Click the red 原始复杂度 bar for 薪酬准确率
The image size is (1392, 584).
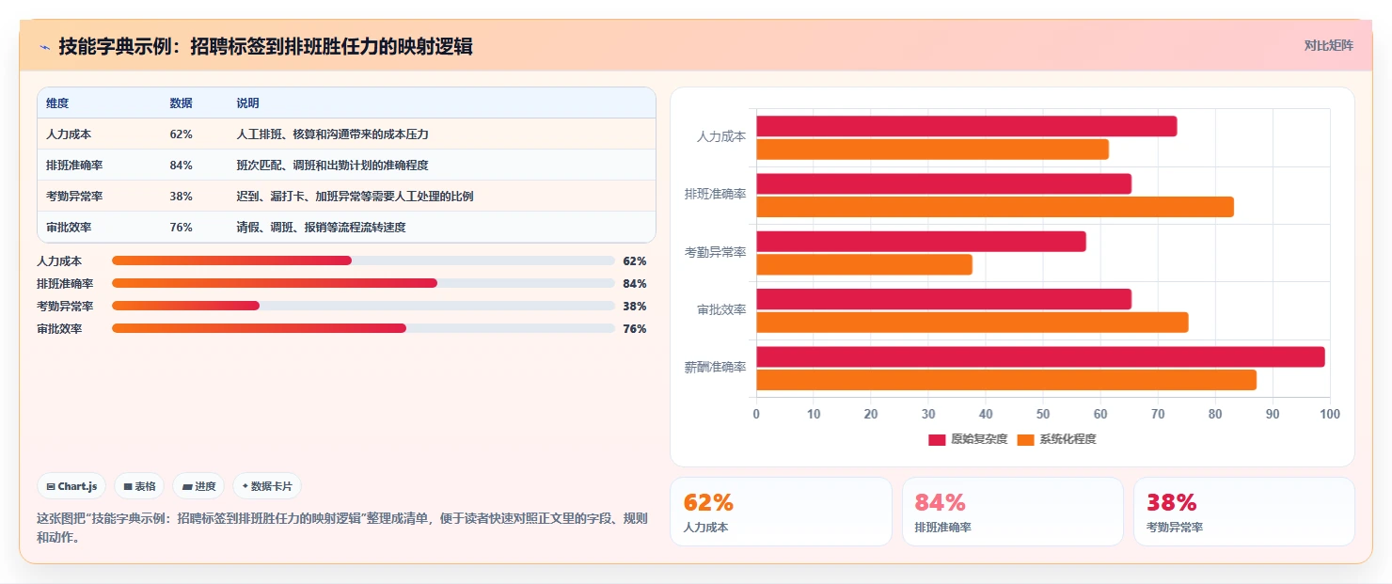(1040, 356)
